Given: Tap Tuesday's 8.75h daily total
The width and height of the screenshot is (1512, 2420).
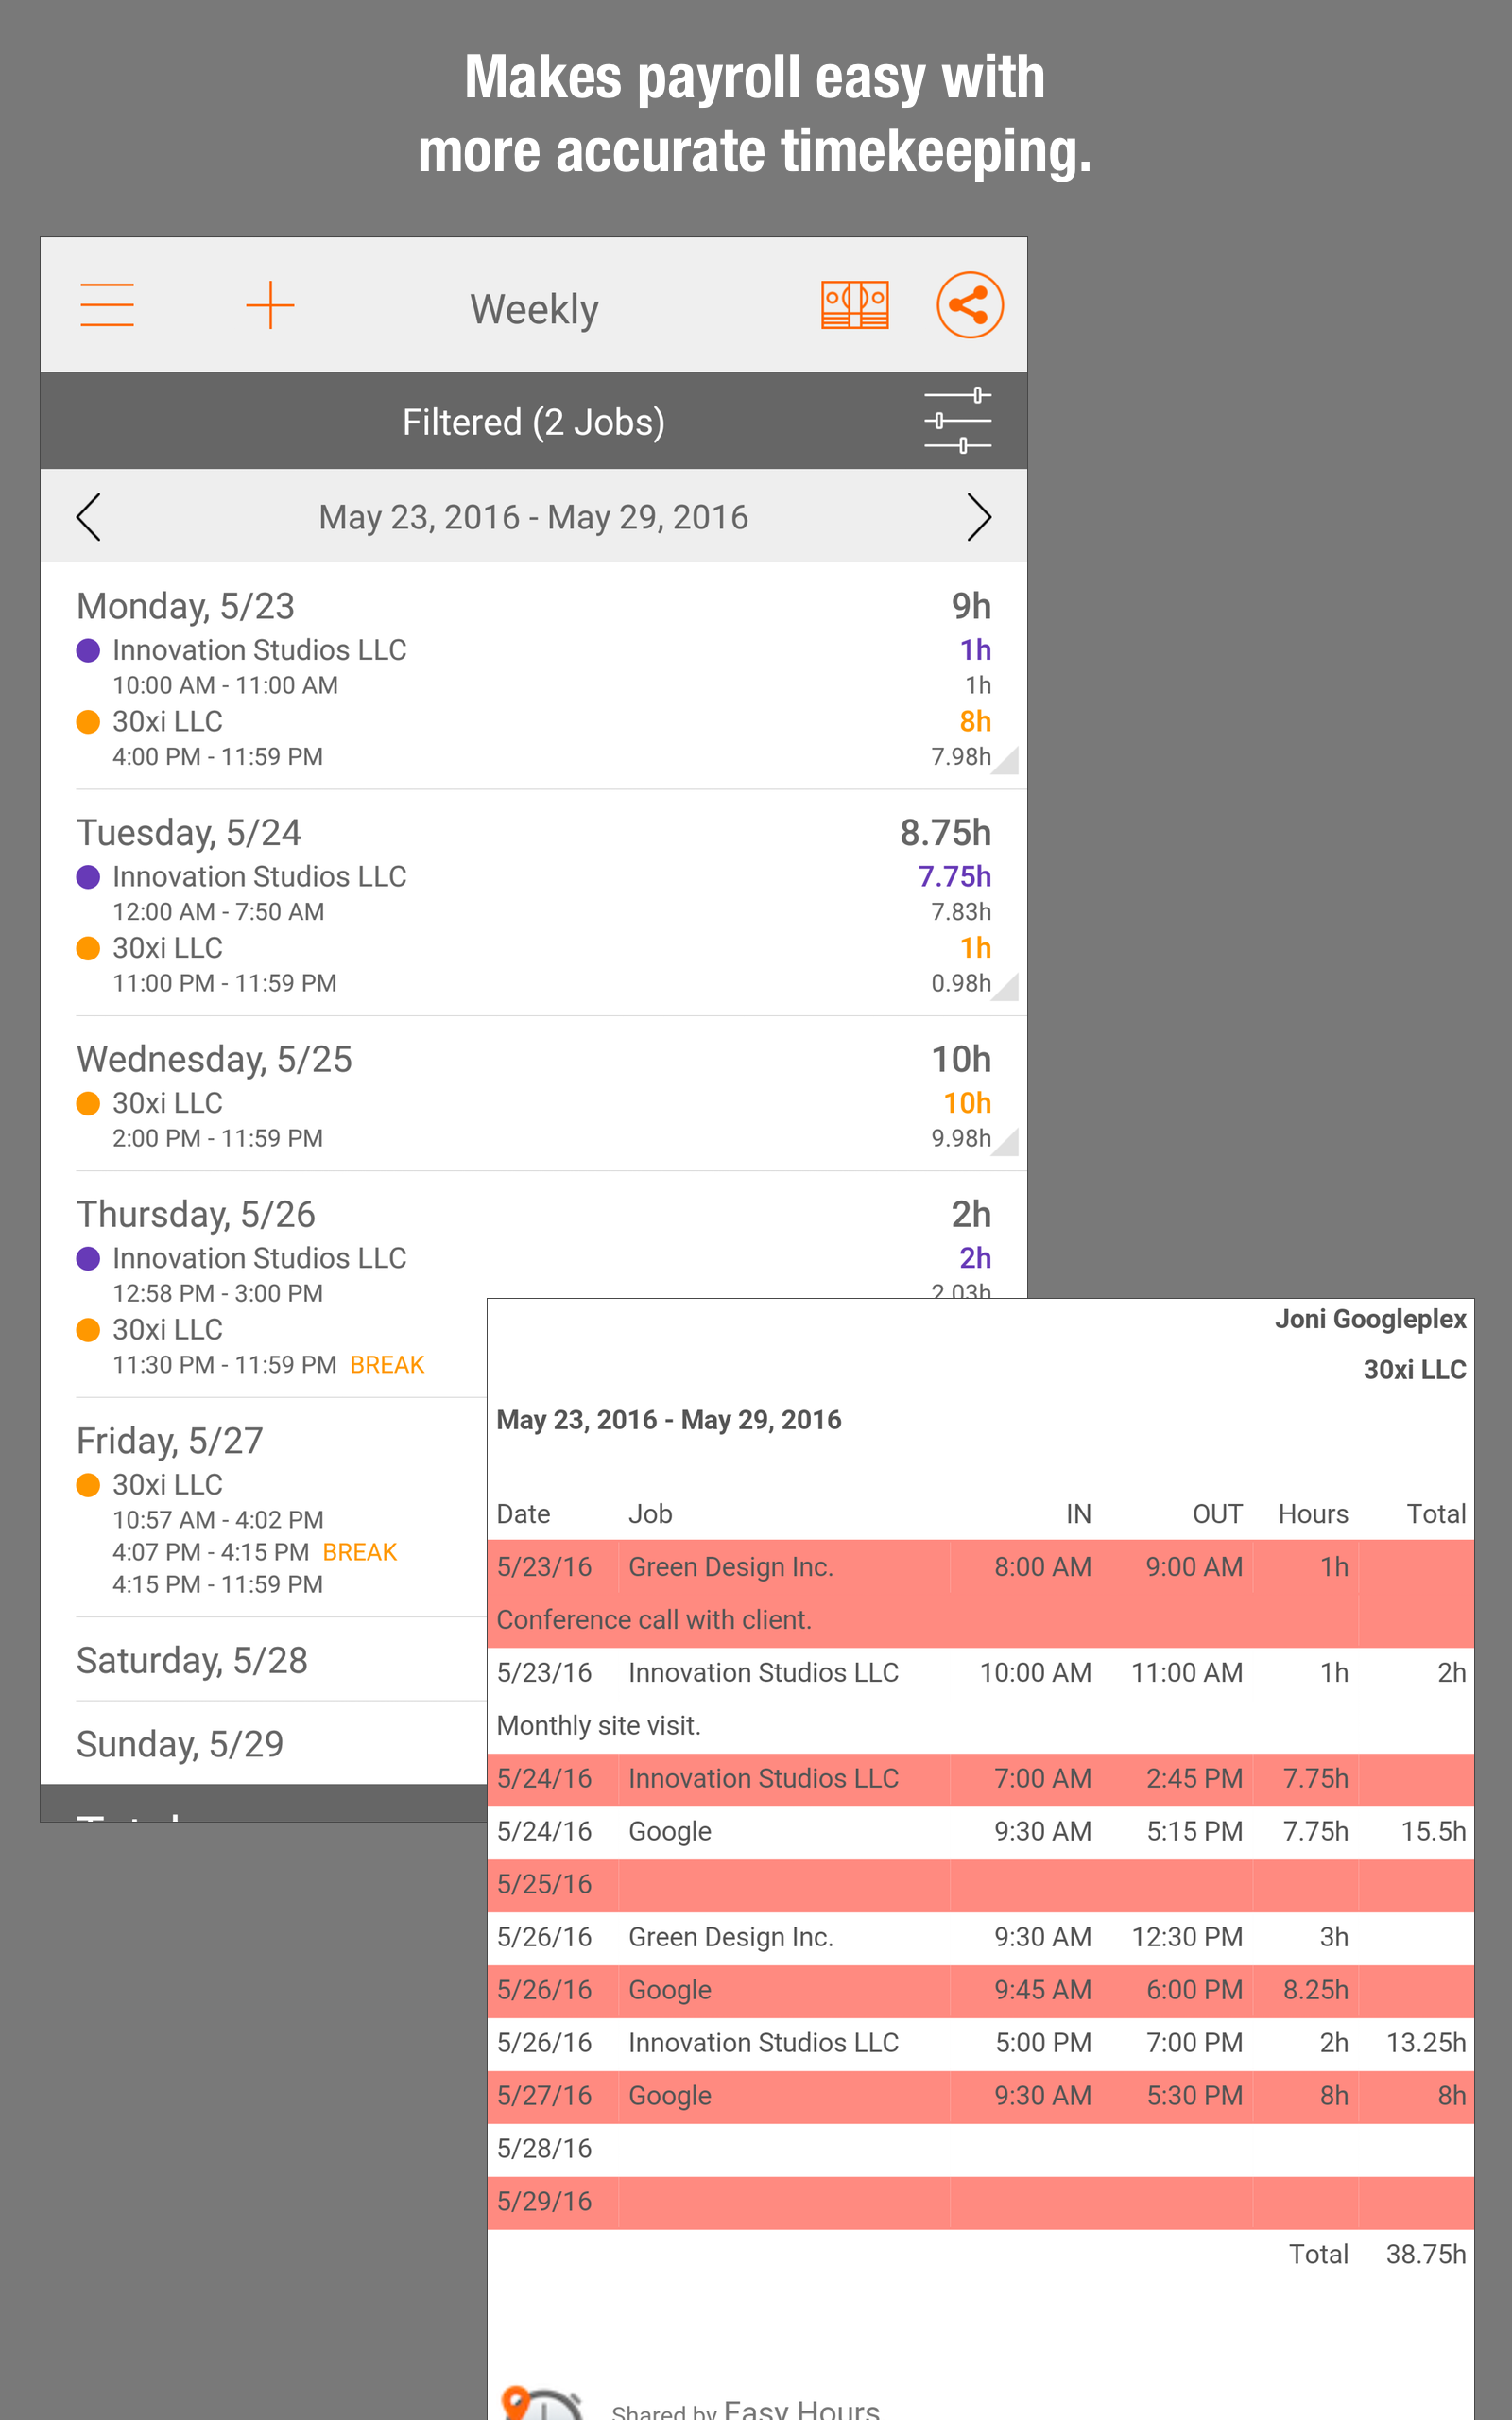Looking at the screenshot, I should 945,832.
